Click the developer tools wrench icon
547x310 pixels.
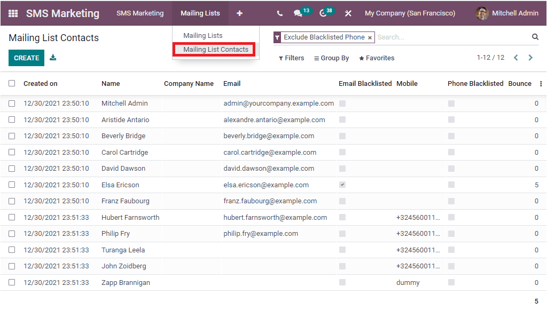[348, 13]
